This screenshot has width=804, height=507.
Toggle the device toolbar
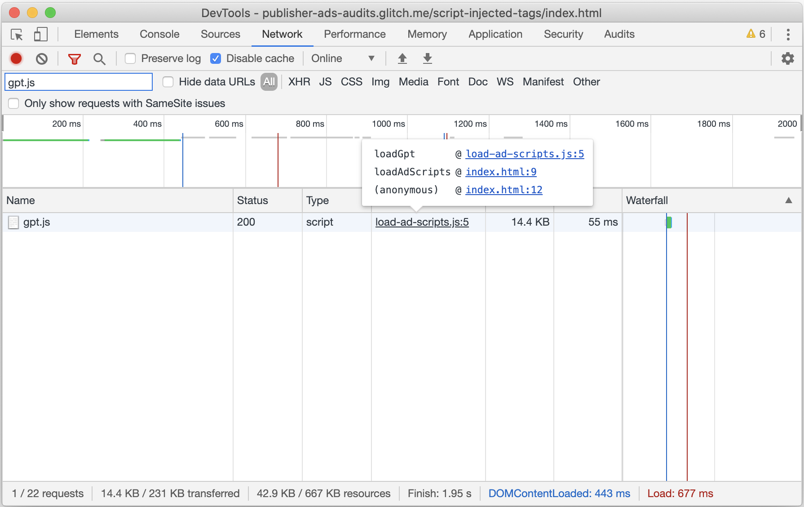pyautogui.click(x=40, y=35)
